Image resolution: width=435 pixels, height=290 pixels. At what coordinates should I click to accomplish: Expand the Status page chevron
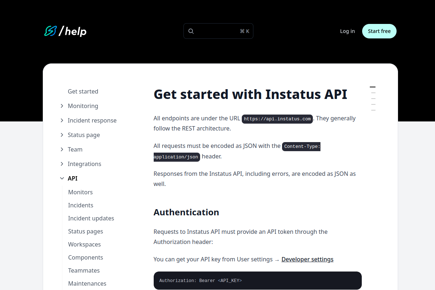[x=62, y=135]
